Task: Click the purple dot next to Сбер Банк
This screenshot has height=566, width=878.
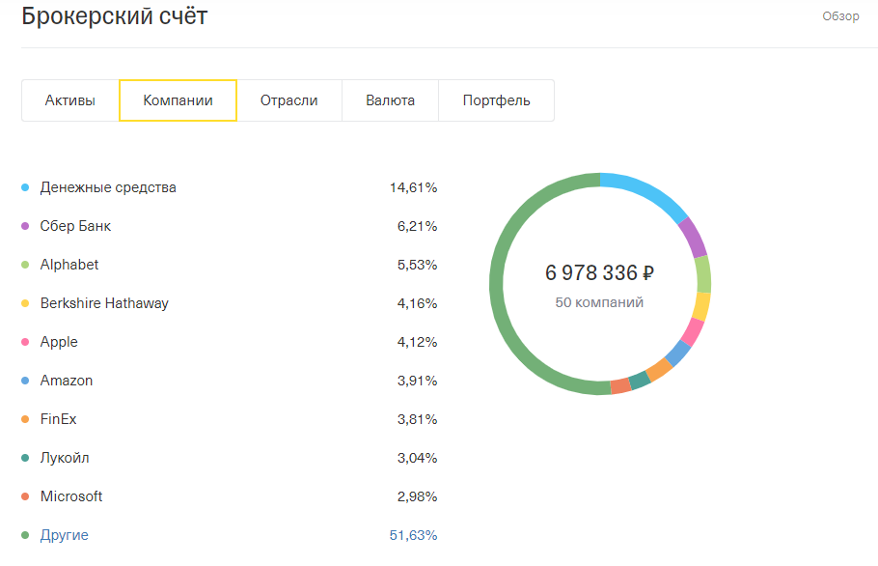Action: pos(25,226)
